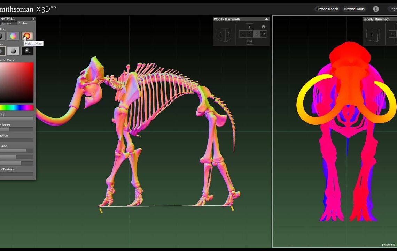The width and height of the screenshot is (397, 251).
Task: Select the gray matte material sphere icon
Action: tap(13, 51)
